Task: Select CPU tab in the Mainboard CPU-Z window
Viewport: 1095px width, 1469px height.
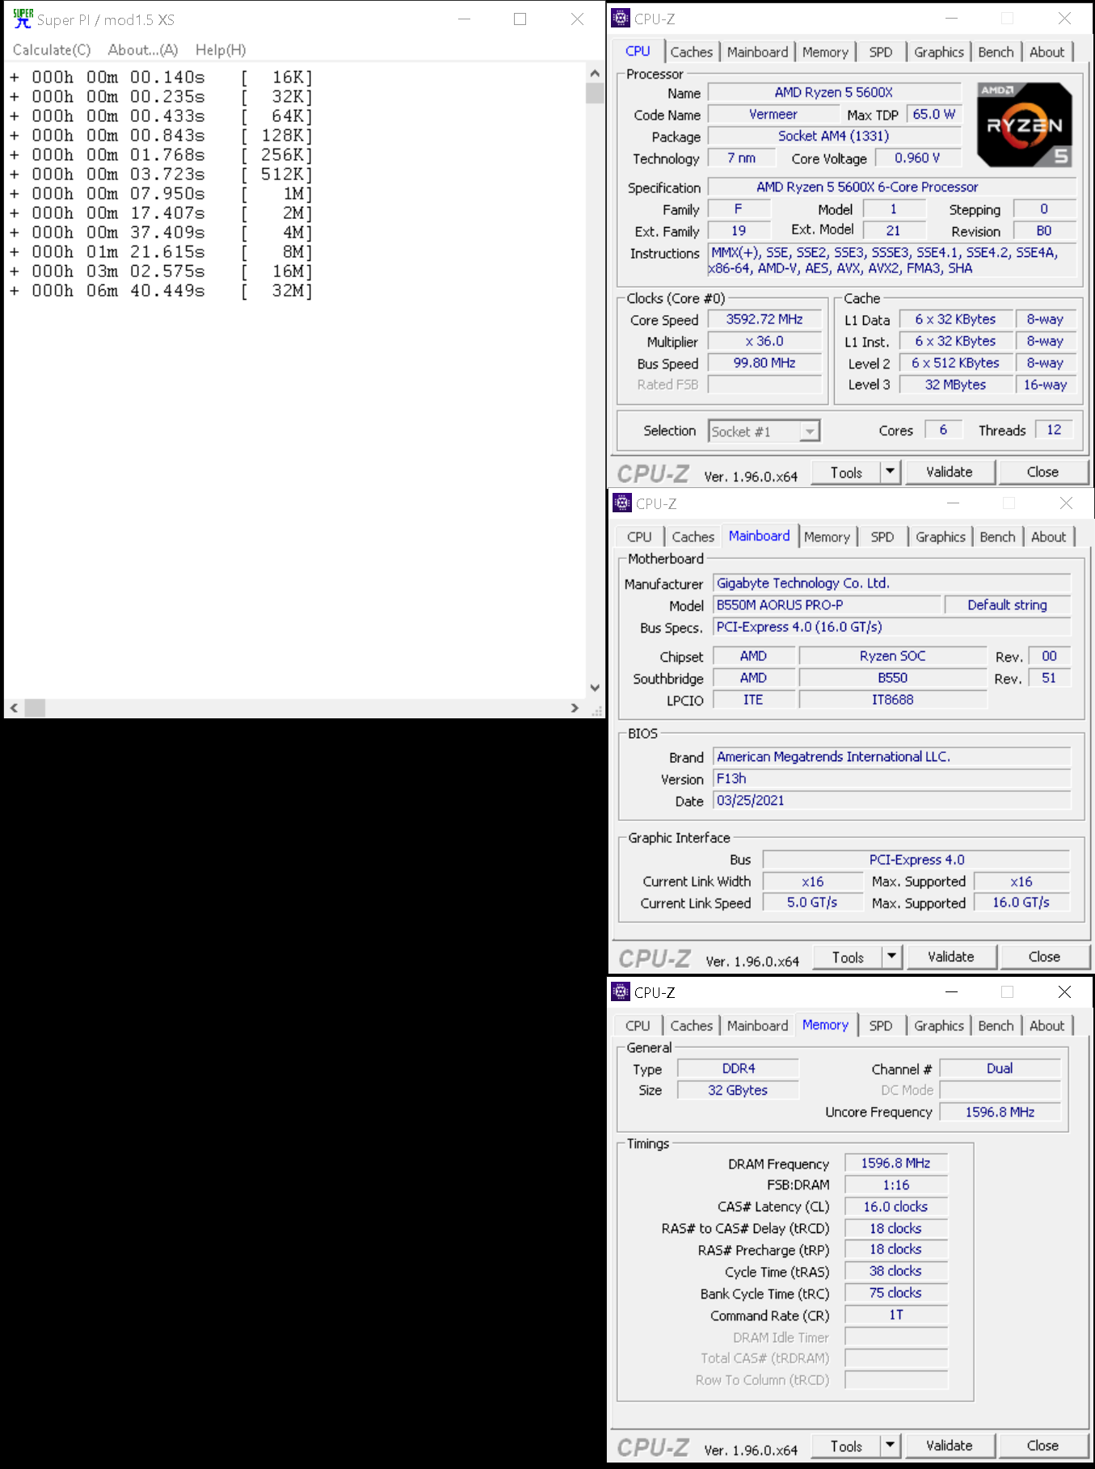Action: tap(639, 537)
